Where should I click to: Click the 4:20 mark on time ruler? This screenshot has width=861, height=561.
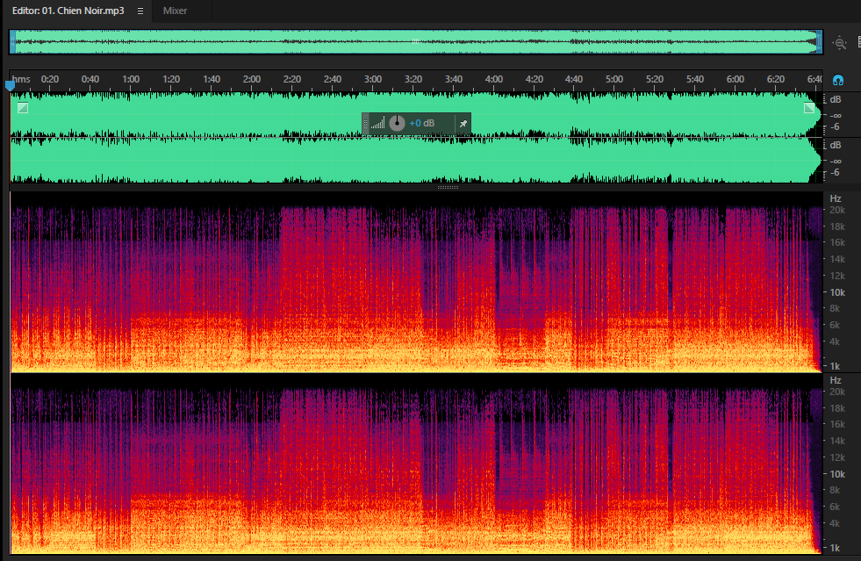pos(535,79)
